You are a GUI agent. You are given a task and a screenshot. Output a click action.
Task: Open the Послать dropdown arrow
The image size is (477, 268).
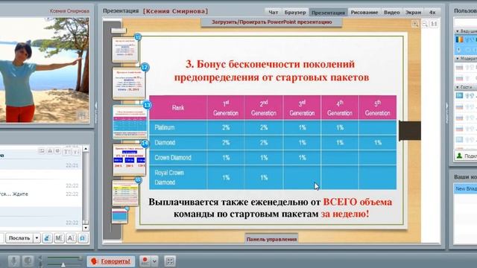(37, 238)
